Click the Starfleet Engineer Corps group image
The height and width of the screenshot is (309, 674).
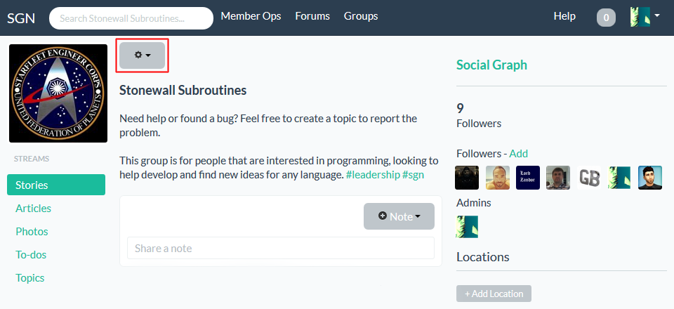[58, 93]
